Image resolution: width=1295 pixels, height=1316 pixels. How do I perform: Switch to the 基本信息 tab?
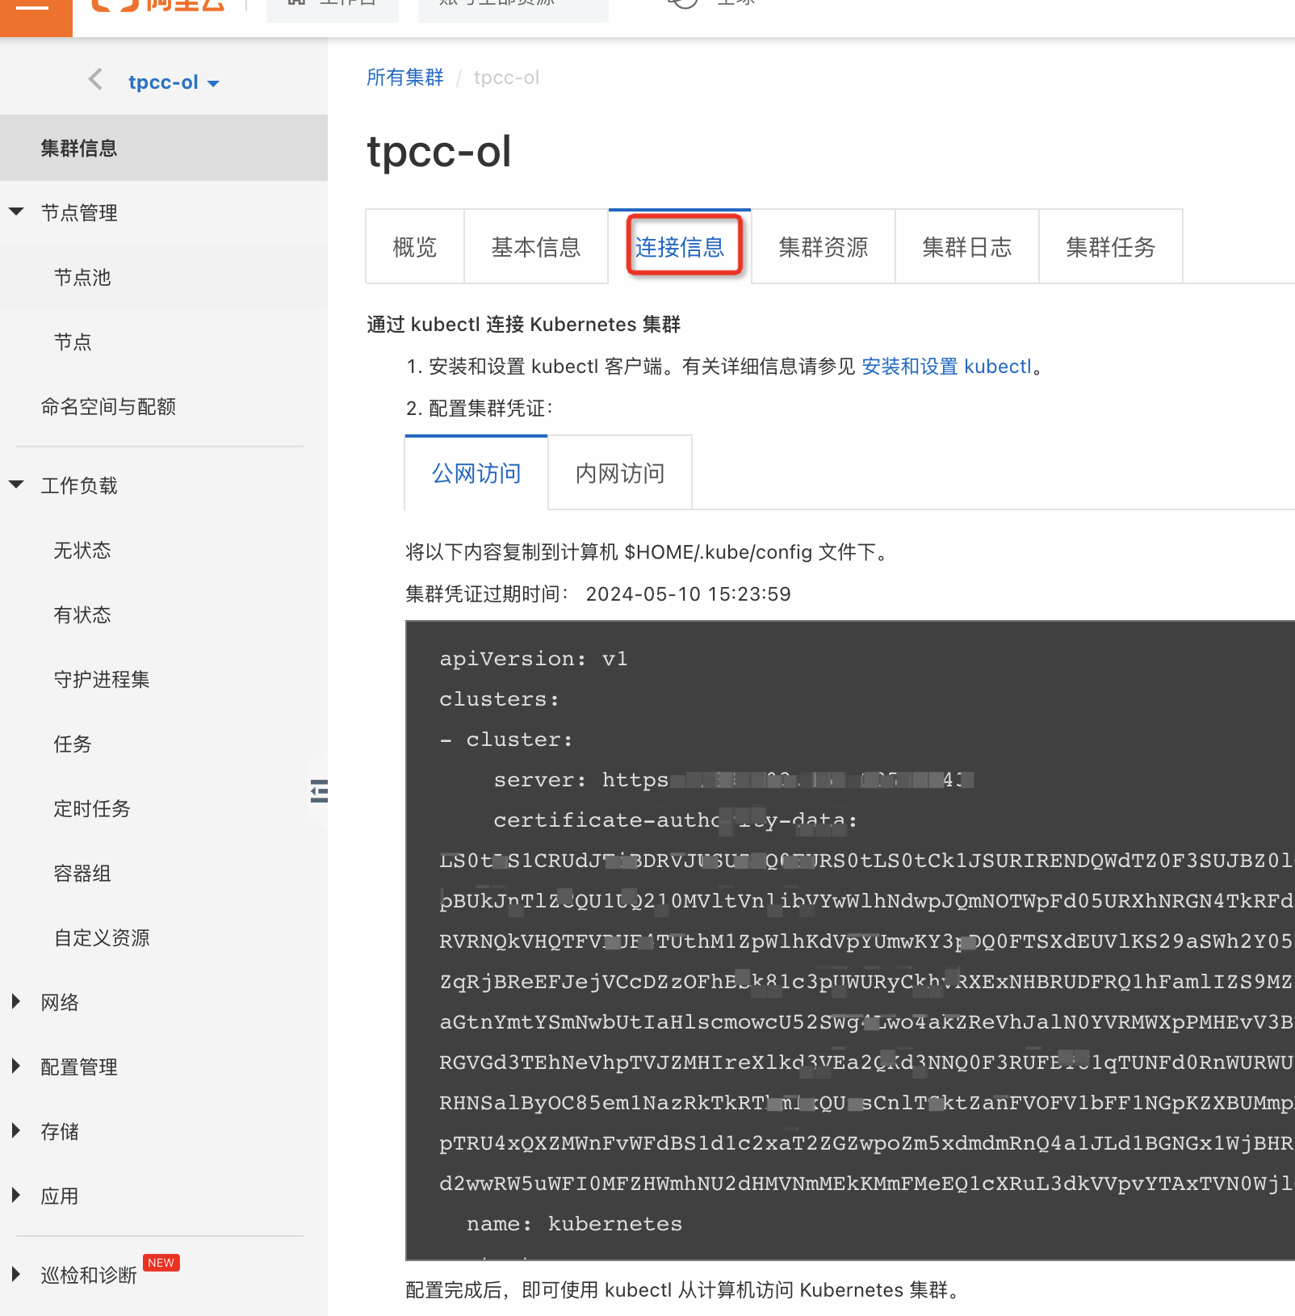[x=536, y=247]
